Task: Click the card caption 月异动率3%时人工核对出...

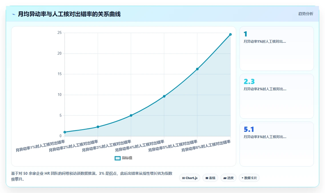Action: 265,137
